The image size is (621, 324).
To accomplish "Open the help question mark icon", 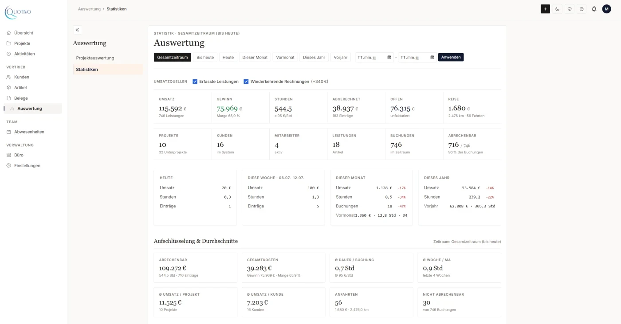I will [x=582, y=9].
